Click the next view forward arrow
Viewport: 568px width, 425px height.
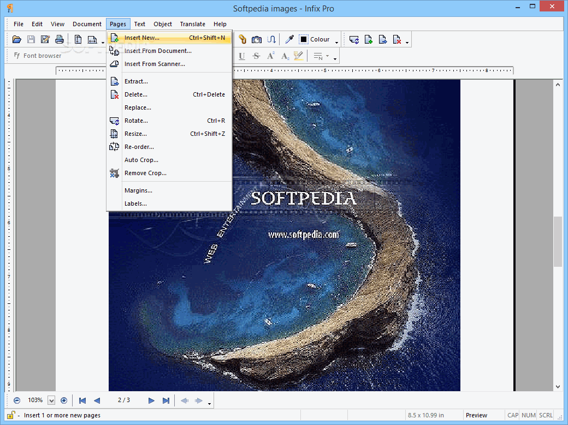198,400
